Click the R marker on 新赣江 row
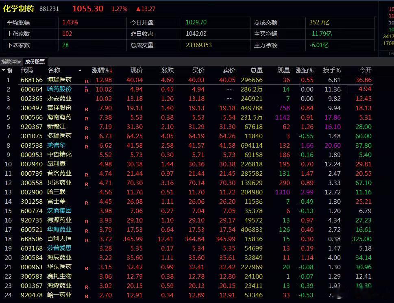The width and height of the screenshot is (394, 303). [87, 128]
